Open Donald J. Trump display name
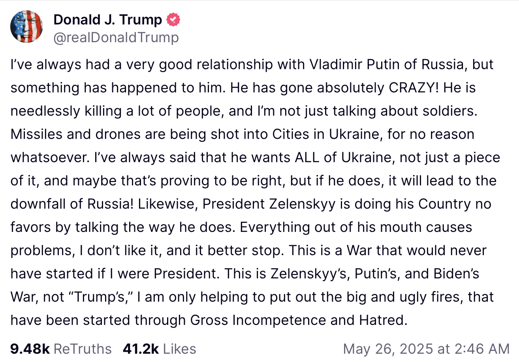The height and width of the screenshot is (362, 519). pos(108,19)
